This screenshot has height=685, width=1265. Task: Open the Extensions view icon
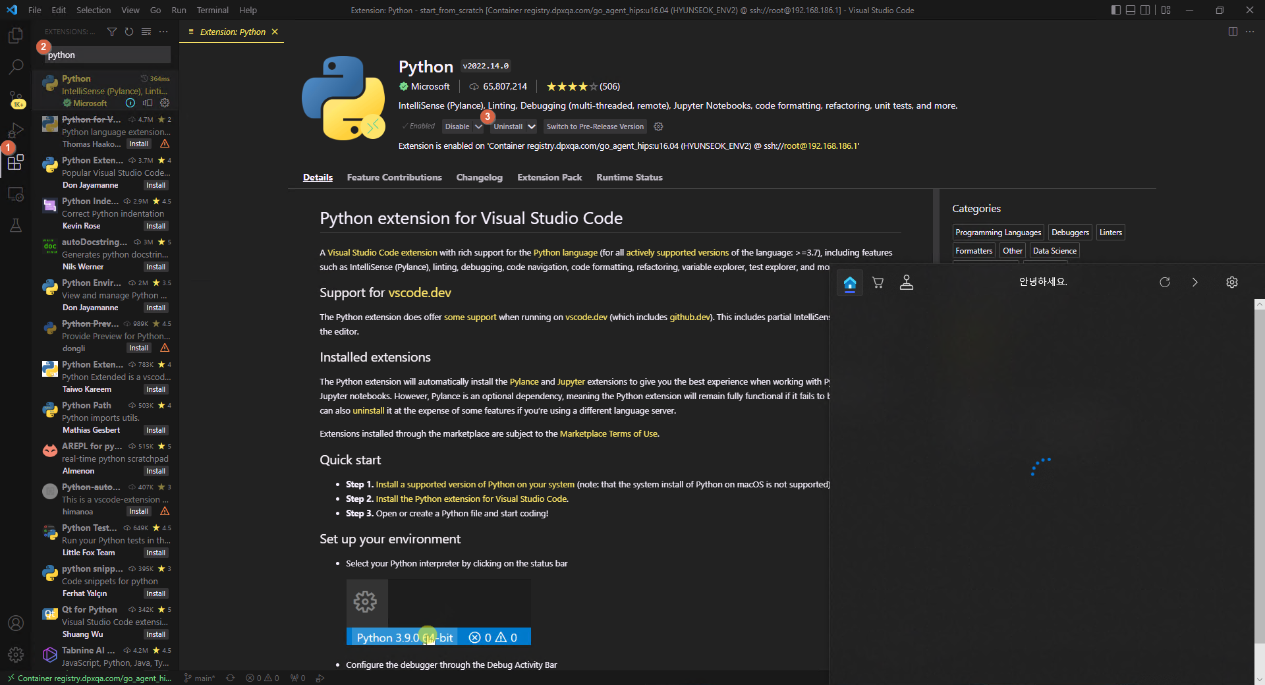tap(16, 162)
